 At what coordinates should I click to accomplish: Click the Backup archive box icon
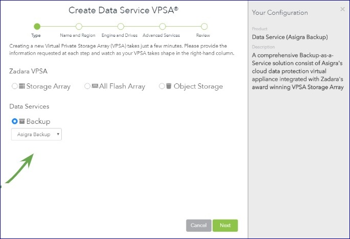point(22,121)
